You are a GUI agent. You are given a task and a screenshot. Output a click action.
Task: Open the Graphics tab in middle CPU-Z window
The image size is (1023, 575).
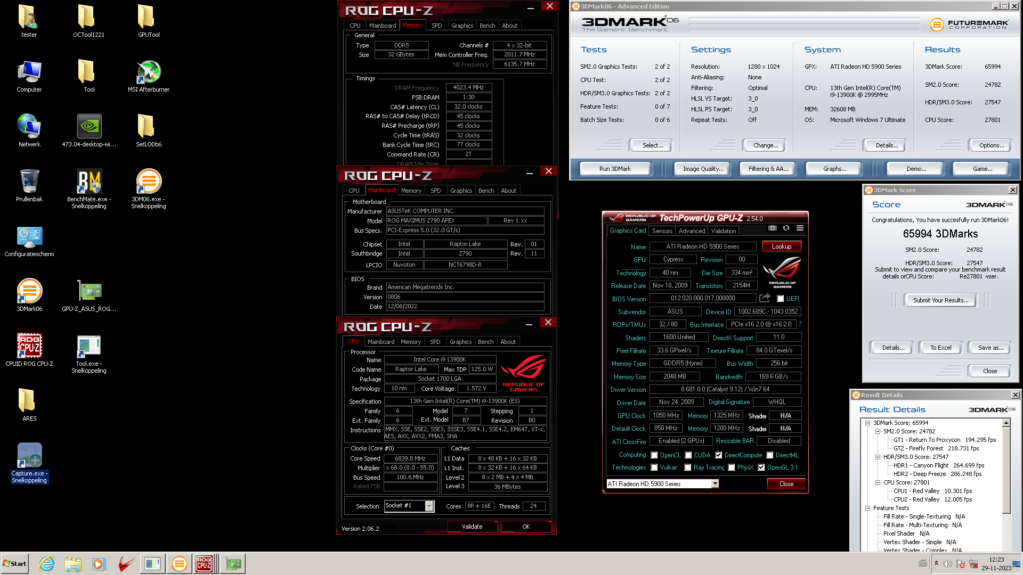461,191
